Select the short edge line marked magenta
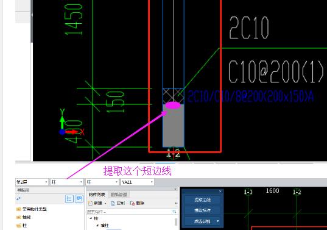This screenshot has height=230, width=327. click(x=173, y=106)
